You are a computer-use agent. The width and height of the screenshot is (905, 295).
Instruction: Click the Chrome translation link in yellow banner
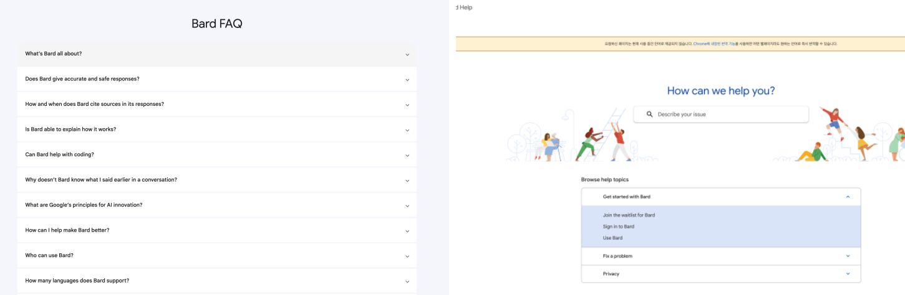[x=715, y=44]
